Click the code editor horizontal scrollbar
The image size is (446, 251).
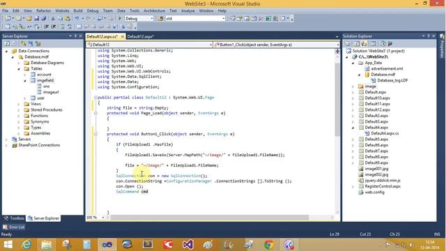point(210,218)
